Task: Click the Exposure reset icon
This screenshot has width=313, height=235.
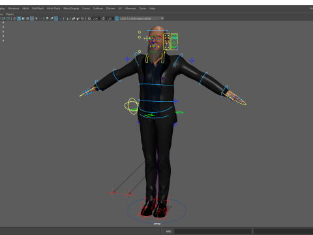Action: coord(89,18)
